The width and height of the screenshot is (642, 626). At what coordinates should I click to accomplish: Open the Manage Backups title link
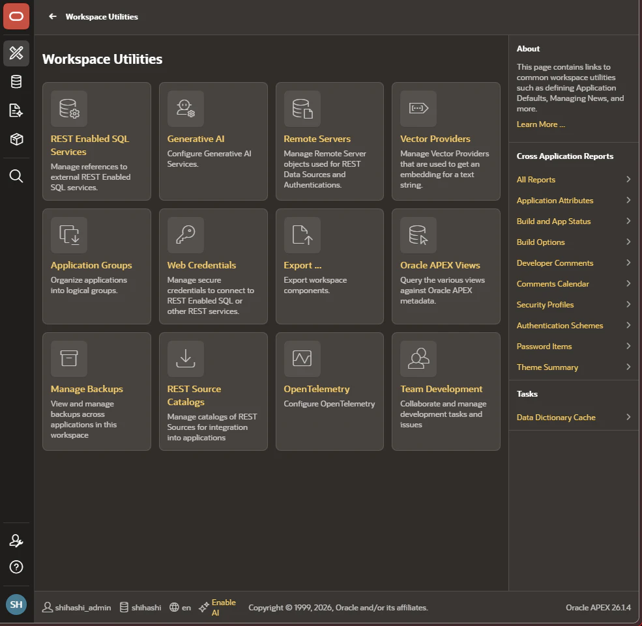click(x=87, y=389)
